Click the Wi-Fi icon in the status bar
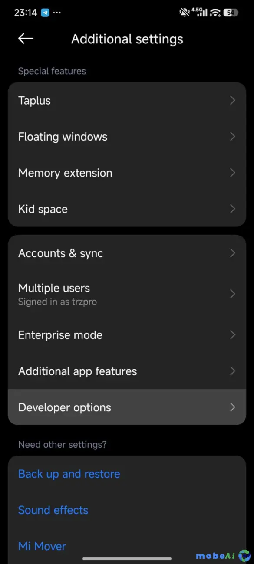This screenshot has width=254, height=564. [x=214, y=12]
